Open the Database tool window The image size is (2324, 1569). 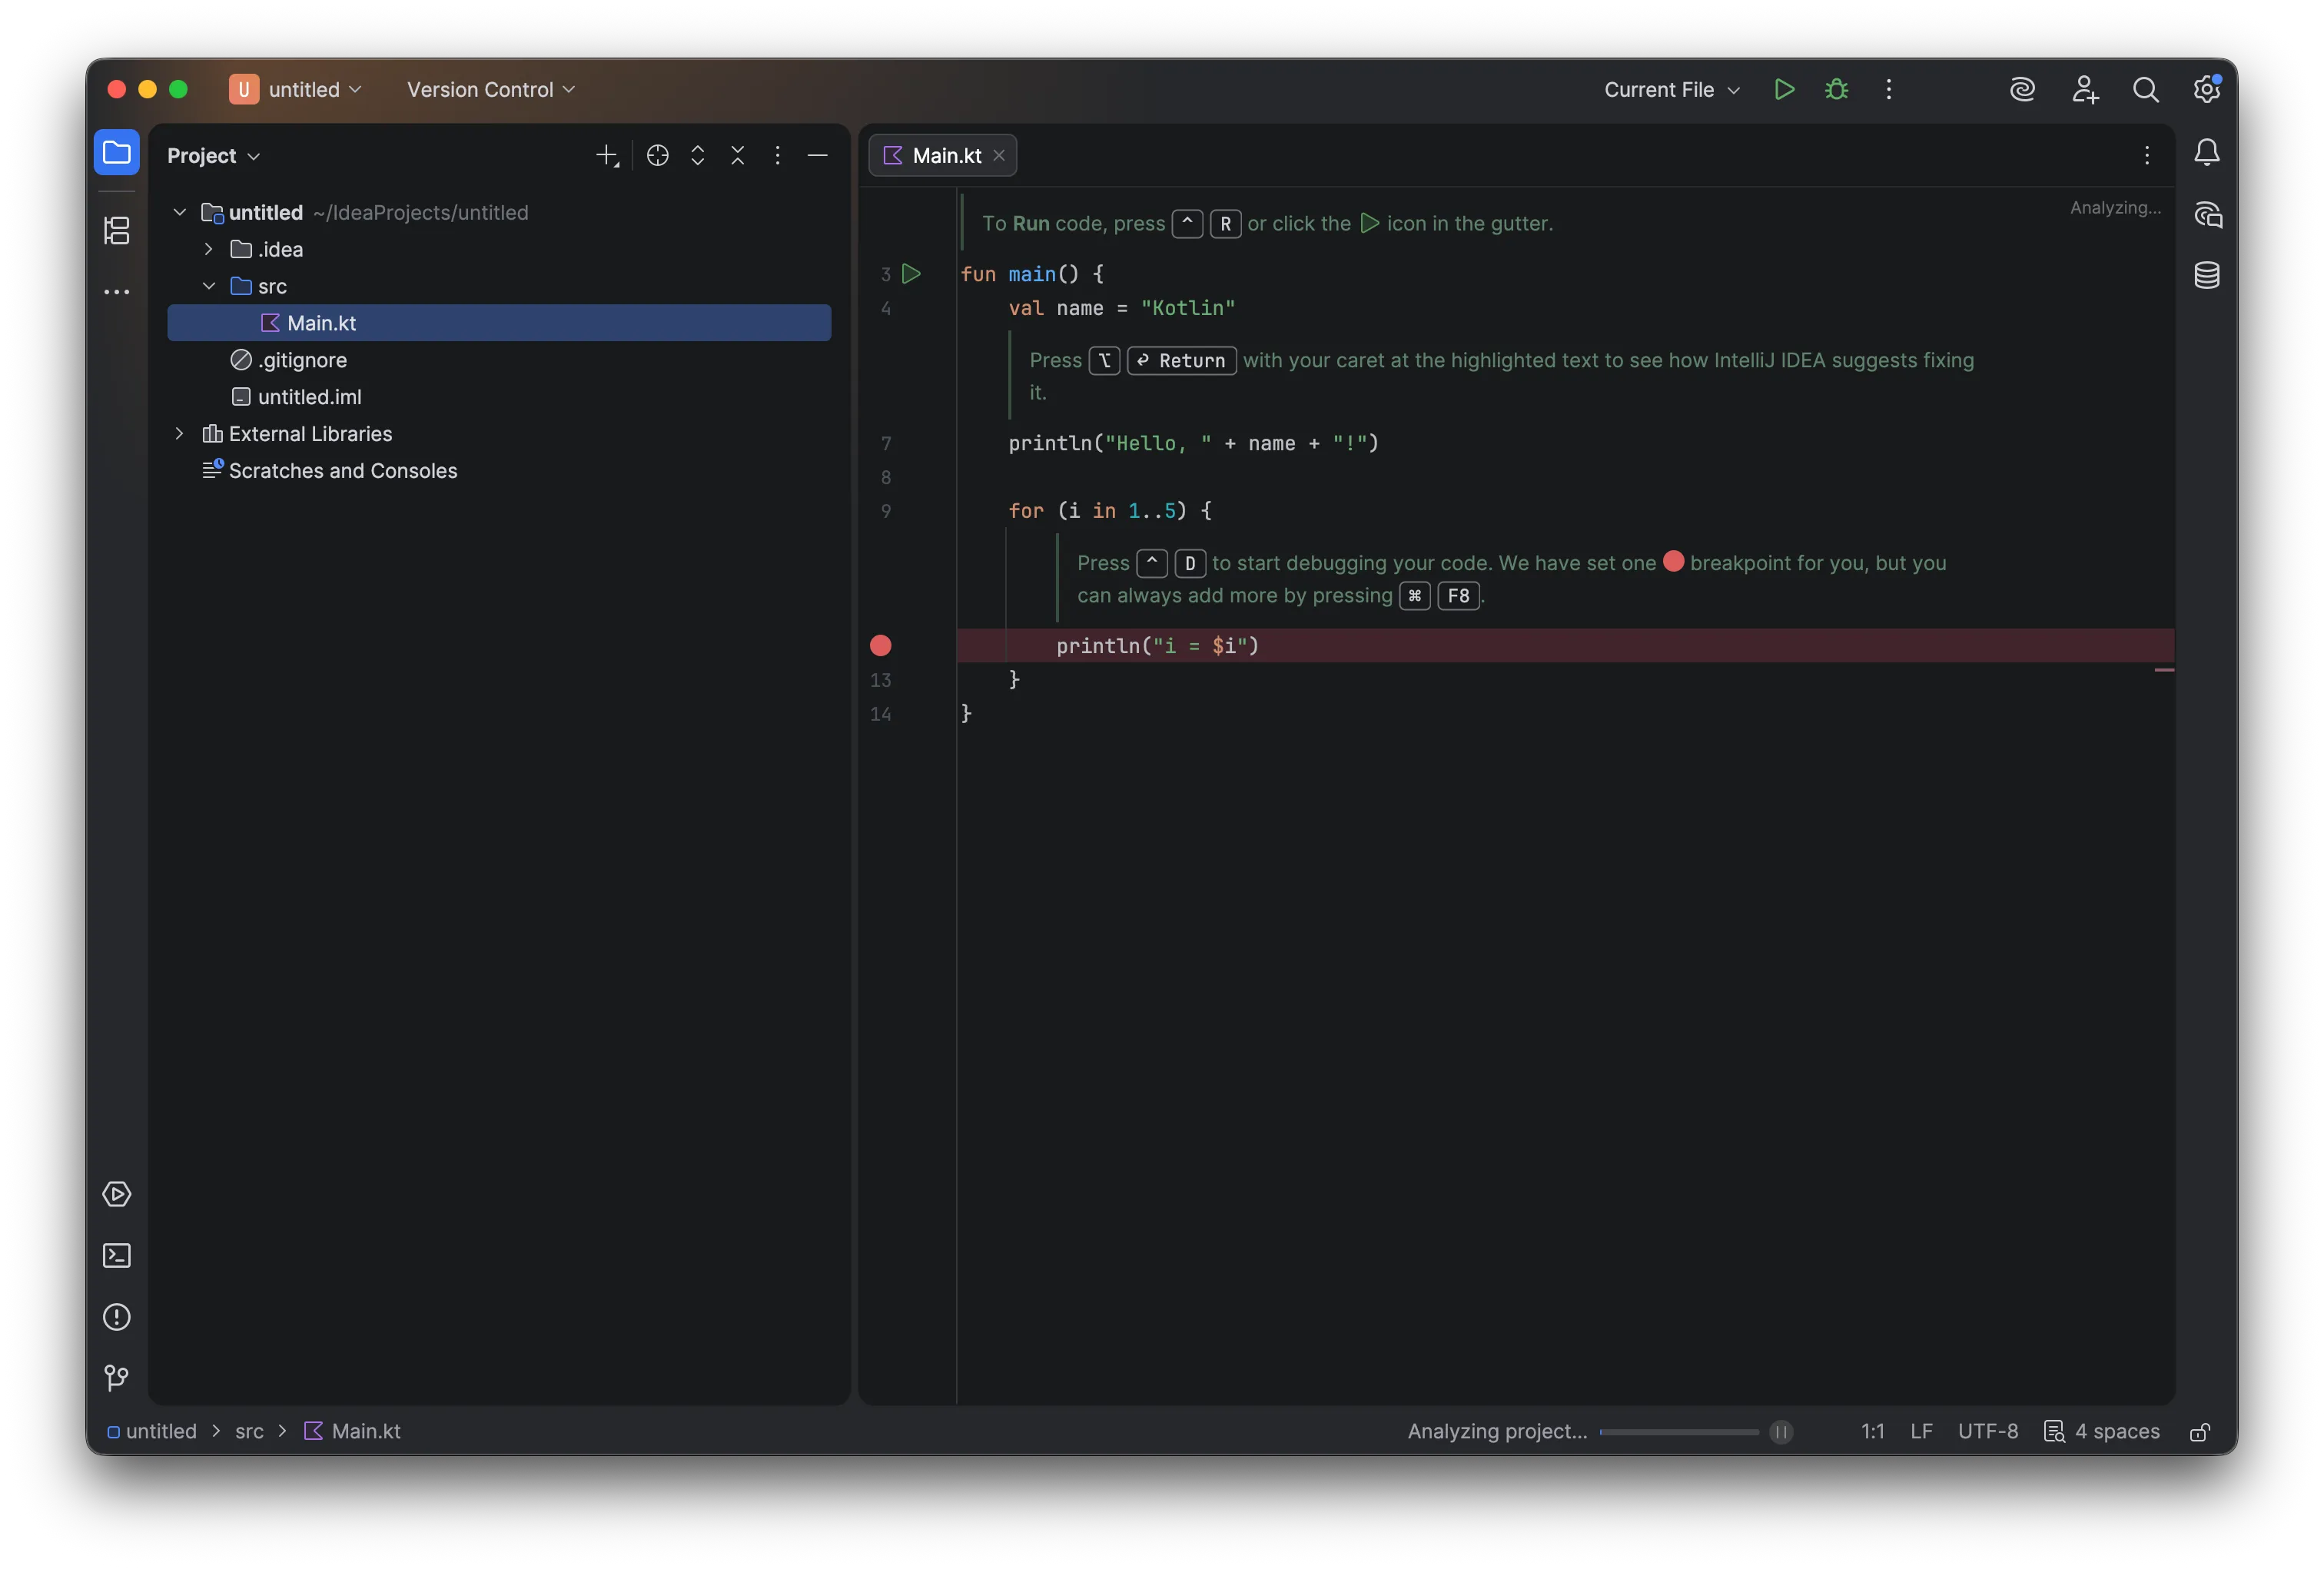(2207, 275)
